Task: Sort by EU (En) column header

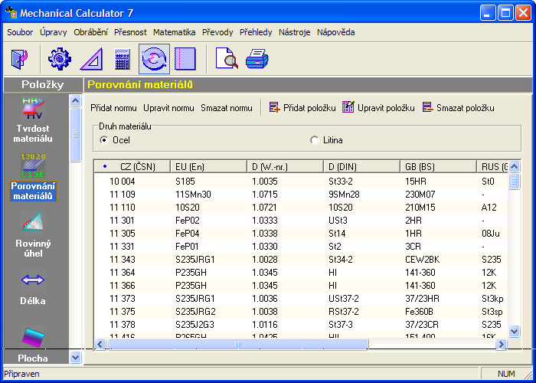Action: click(208, 166)
